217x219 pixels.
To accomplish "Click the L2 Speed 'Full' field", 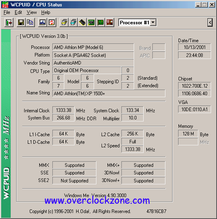I will point(133,142).
